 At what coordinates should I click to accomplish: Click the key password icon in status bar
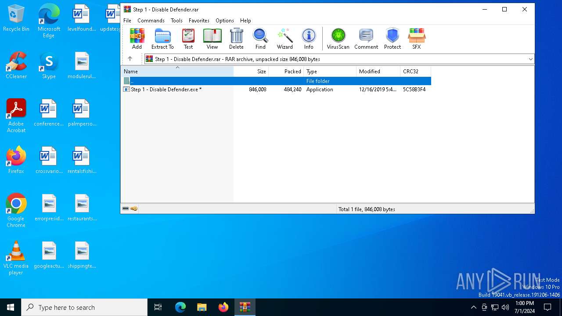coord(134,209)
